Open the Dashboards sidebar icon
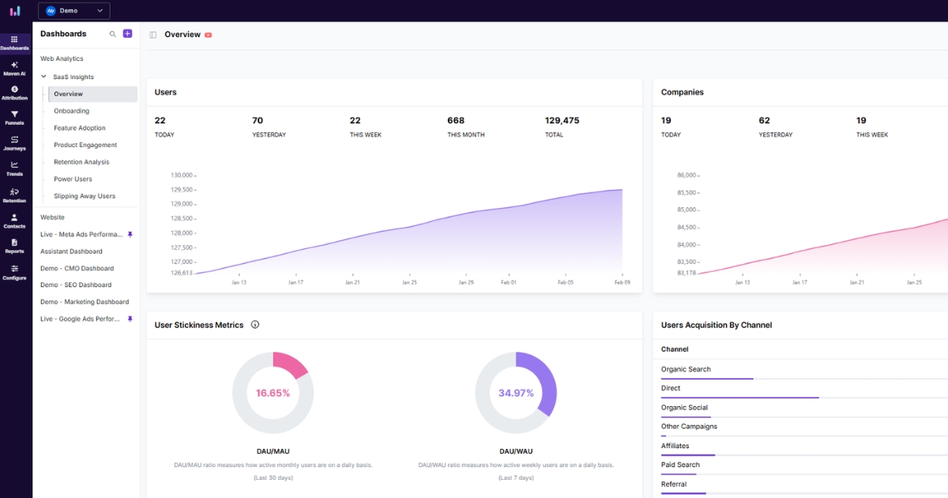The image size is (948, 498). tap(14, 43)
